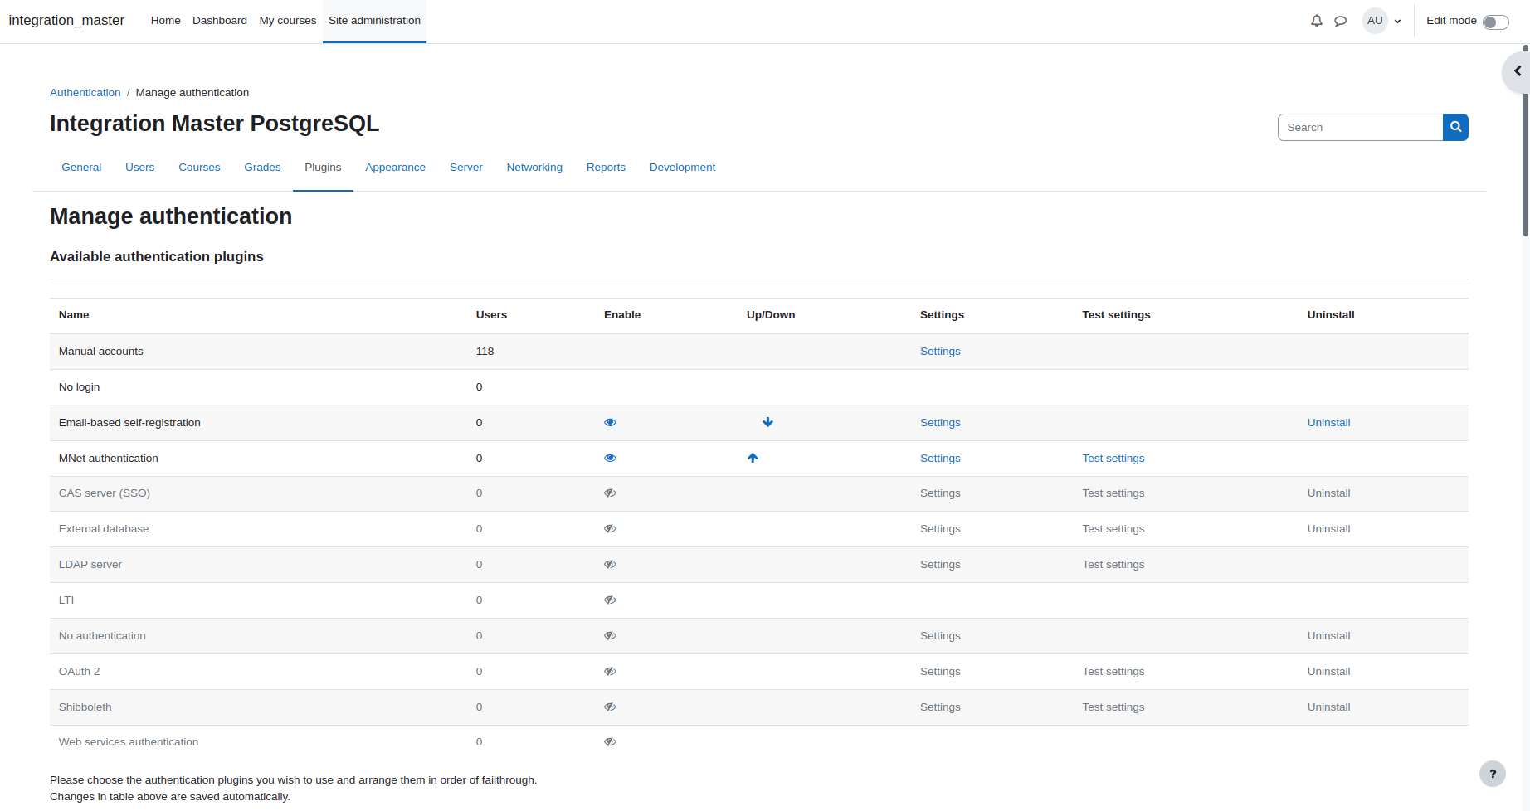The height and width of the screenshot is (811, 1530).
Task: Uninstall CAS server (SSO) plugin
Action: point(1328,493)
